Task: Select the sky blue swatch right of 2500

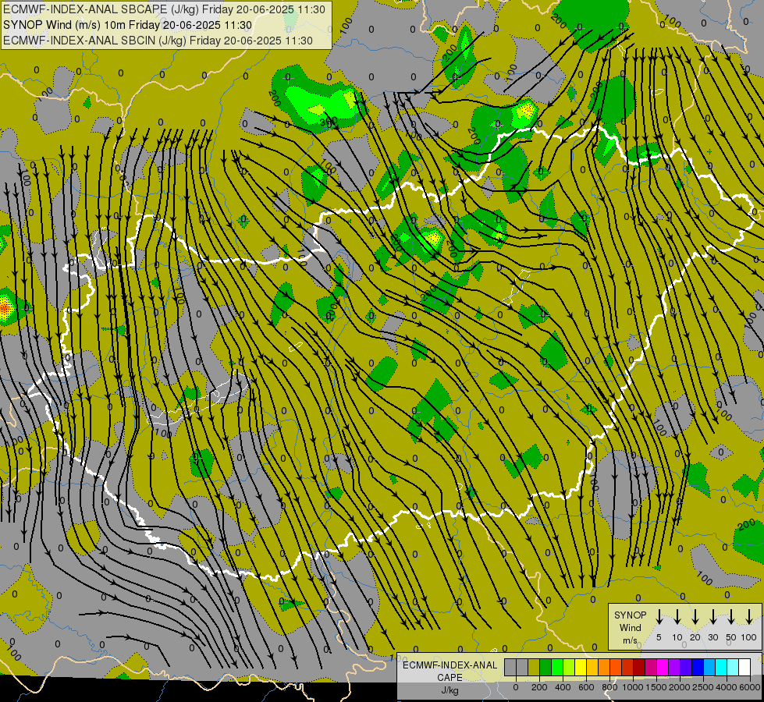Action: click(x=709, y=668)
